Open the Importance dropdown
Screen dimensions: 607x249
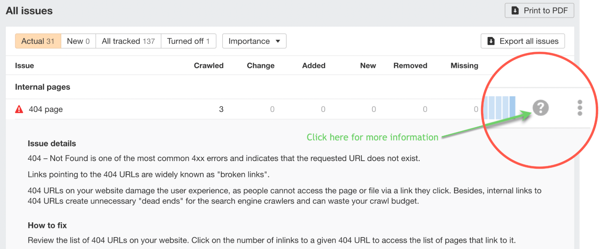pos(254,41)
